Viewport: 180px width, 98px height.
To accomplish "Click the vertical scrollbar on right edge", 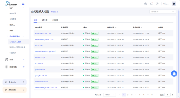I will click(x=179, y=52).
